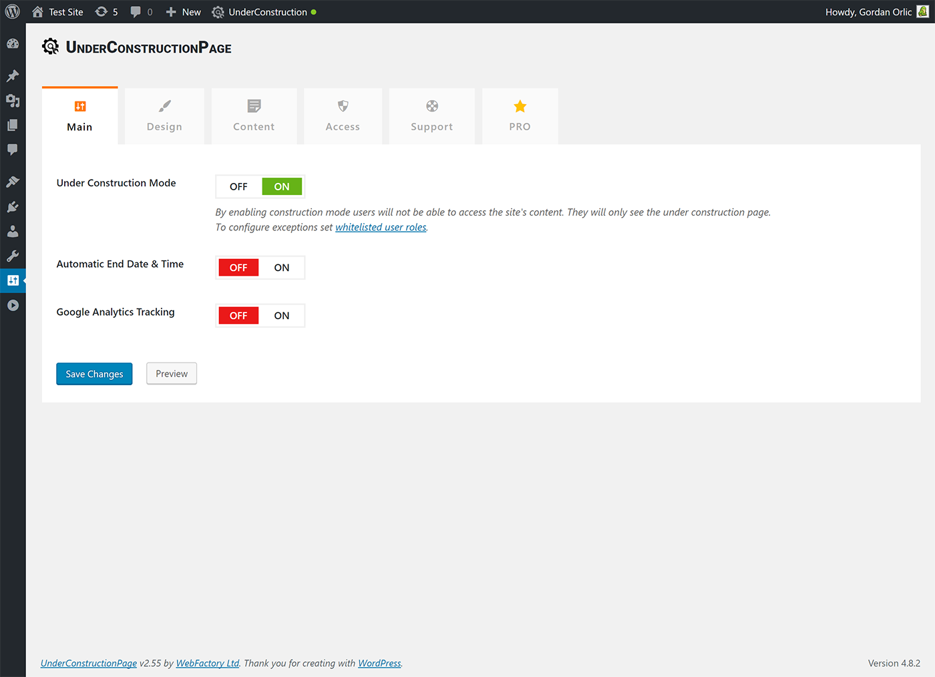Switch to the Main tab
Image resolution: width=935 pixels, height=677 pixels.
[x=79, y=116]
